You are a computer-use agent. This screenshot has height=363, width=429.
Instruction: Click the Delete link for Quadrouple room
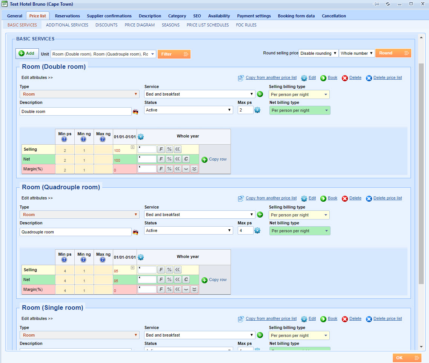355,198
